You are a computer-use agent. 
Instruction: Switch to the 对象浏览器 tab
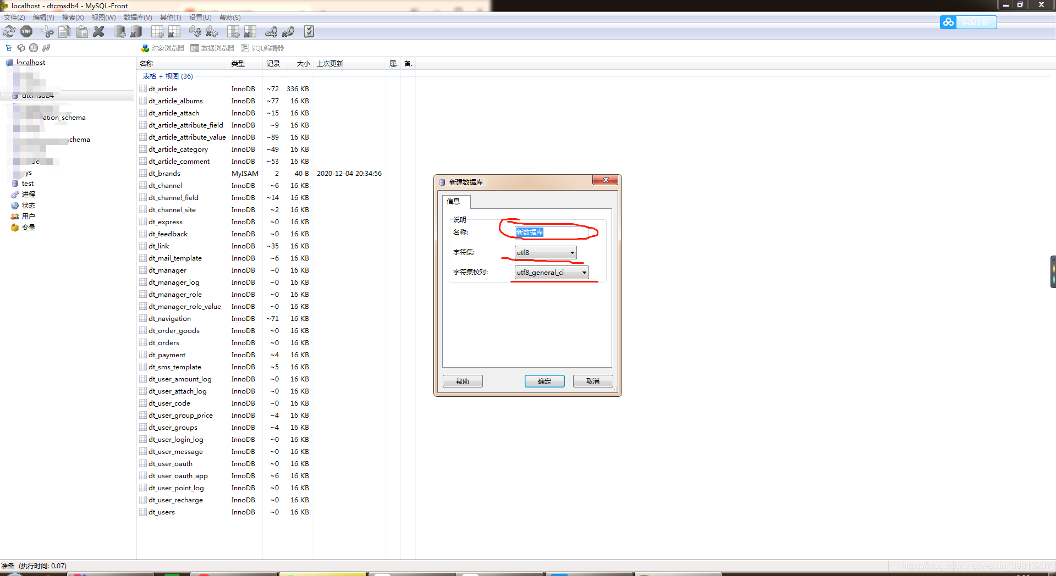[x=163, y=48]
